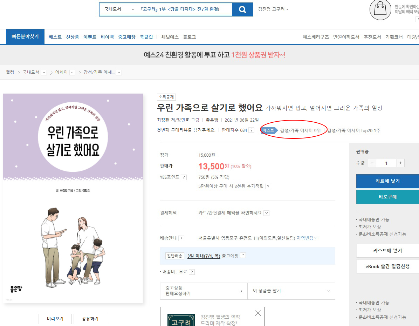Click the 일반배송 label
This screenshot has height=326, width=419.
coord(175,256)
